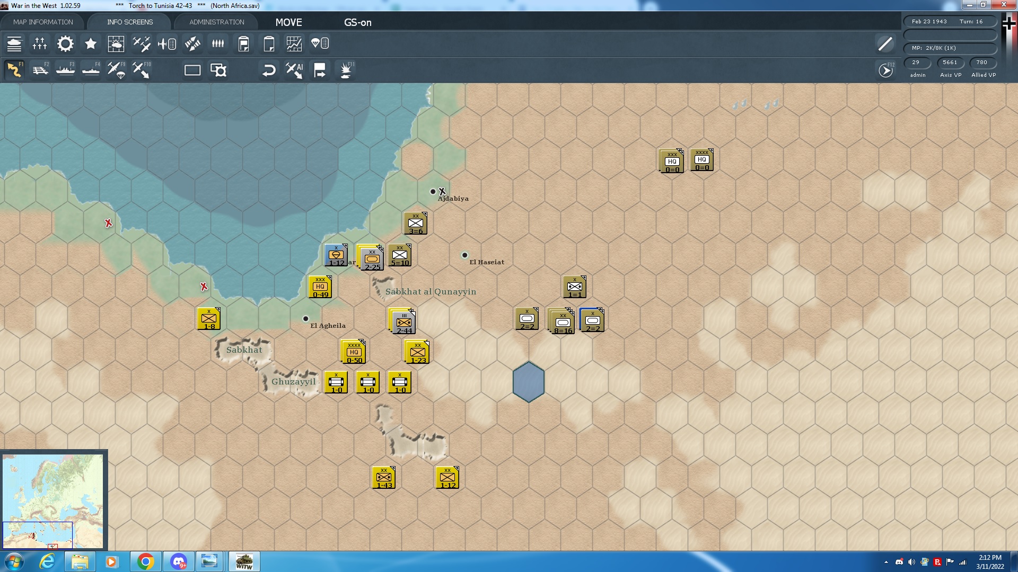
Task: Select rail movement mode F2
Action: pyautogui.click(x=40, y=70)
